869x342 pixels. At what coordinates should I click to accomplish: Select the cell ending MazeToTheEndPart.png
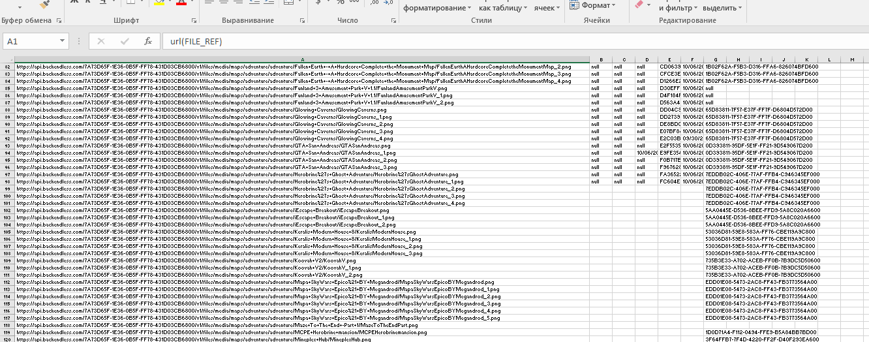[302, 325]
